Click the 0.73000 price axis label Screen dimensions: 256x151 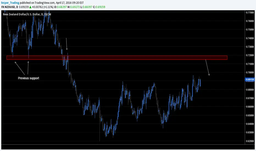click(x=250, y=47)
